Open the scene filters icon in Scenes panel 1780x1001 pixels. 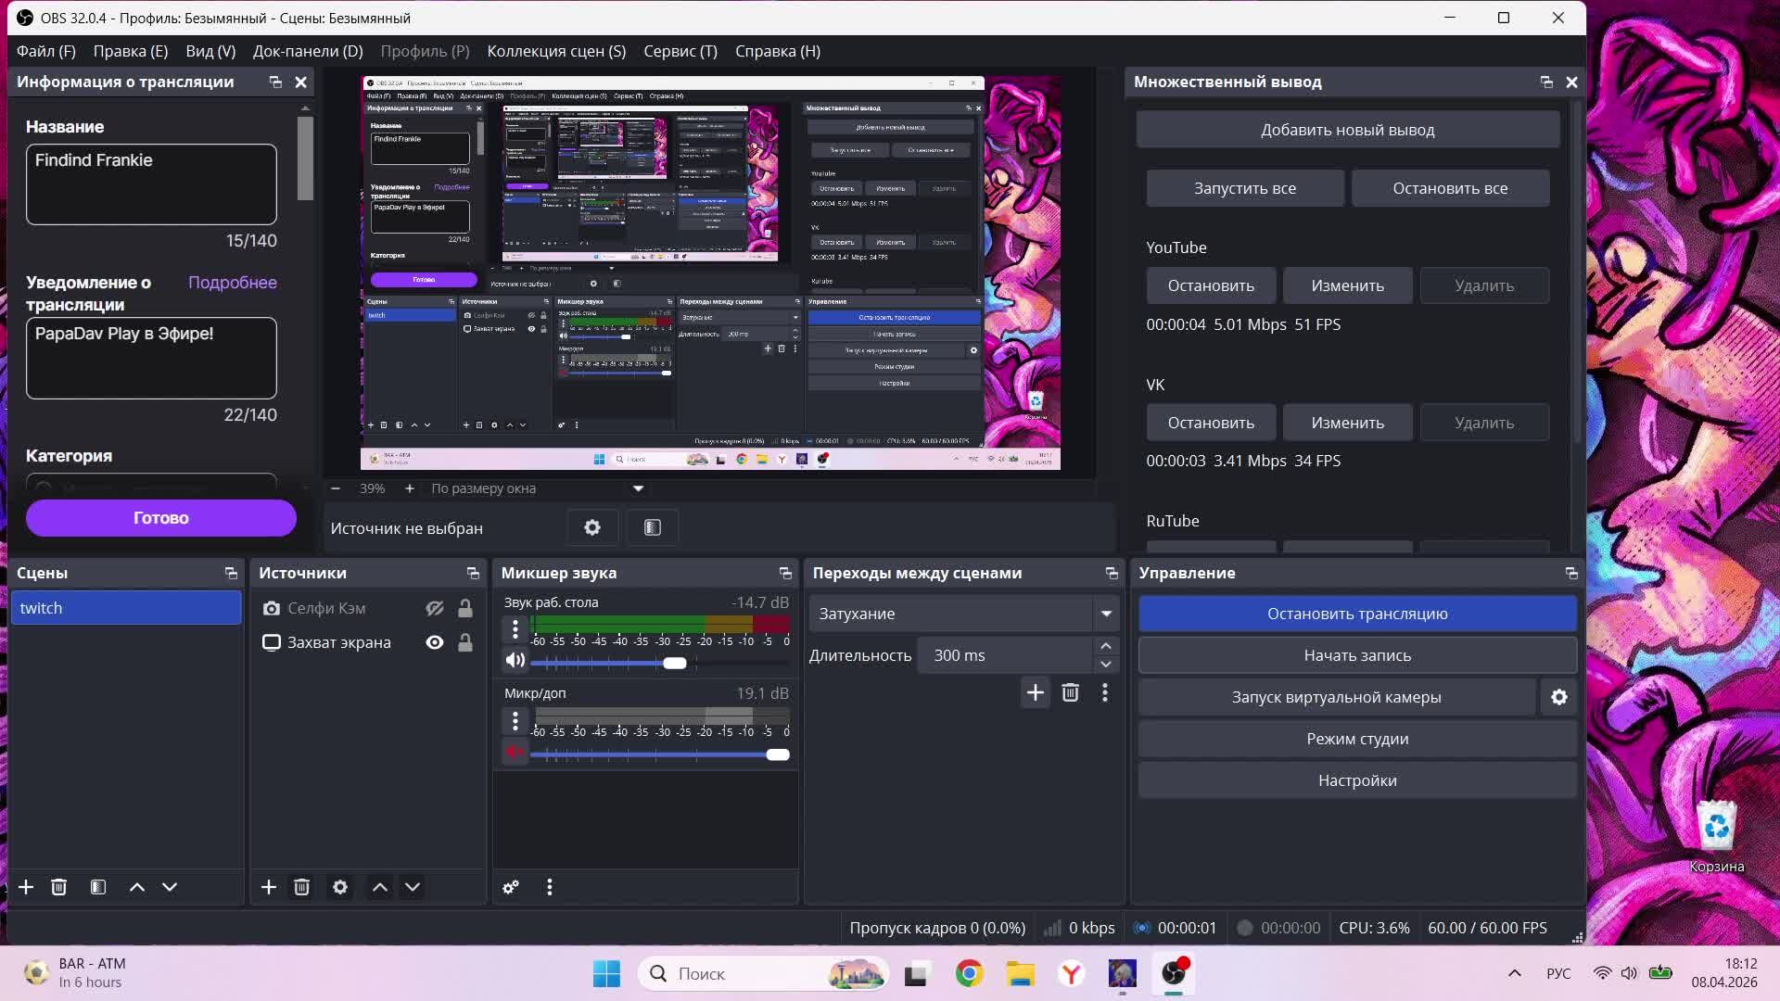tap(98, 887)
